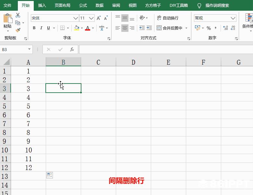Open the 字体 font dialog launcher
The width and height of the screenshot is (253, 195).
click(109, 38)
